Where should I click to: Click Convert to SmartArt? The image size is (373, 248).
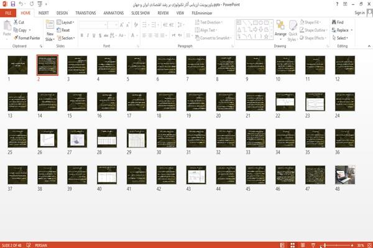pyautogui.click(x=213, y=38)
